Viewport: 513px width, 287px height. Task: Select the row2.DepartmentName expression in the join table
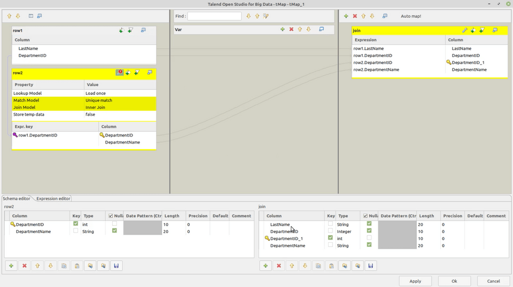pyautogui.click(x=376, y=69)
